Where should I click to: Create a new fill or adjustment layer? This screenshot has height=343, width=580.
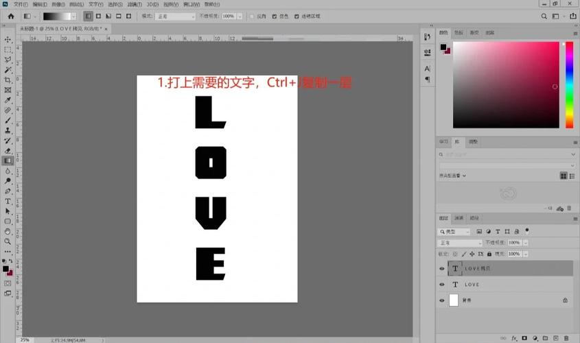click(535, 338)
